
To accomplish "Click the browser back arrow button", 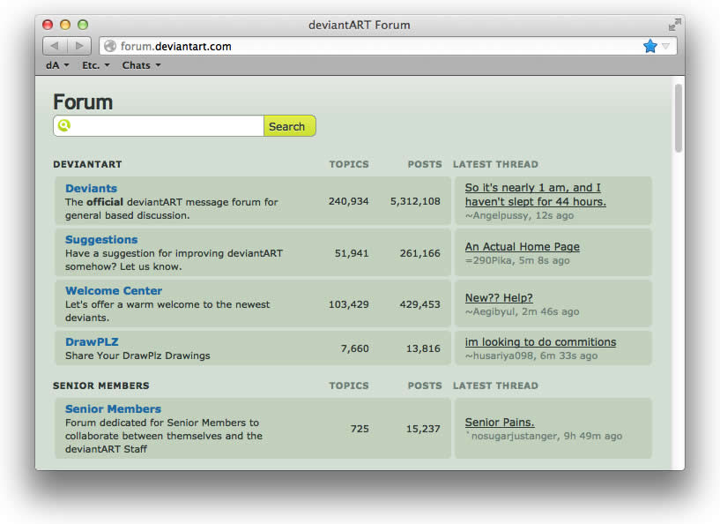I will [x=55, y=46].
